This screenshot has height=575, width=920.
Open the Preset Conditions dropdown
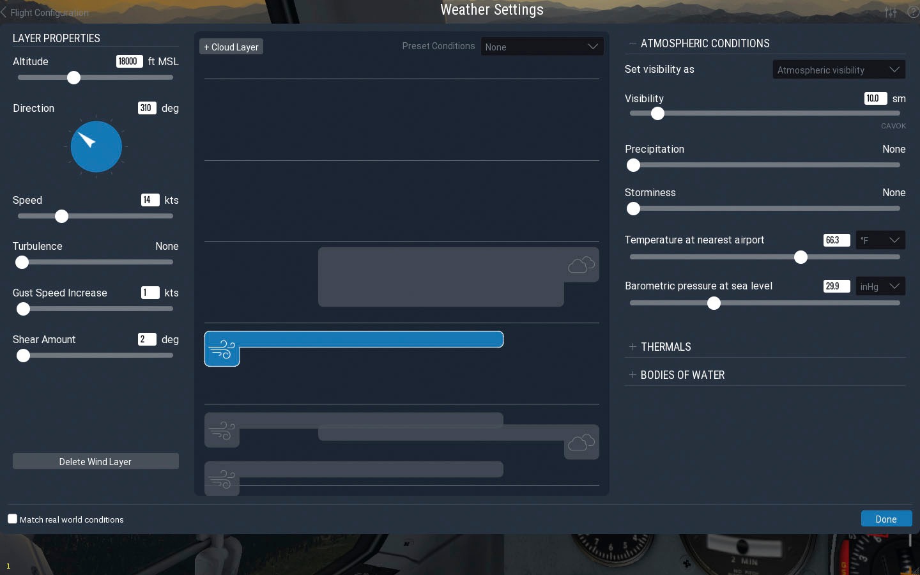tap(542, 47)
